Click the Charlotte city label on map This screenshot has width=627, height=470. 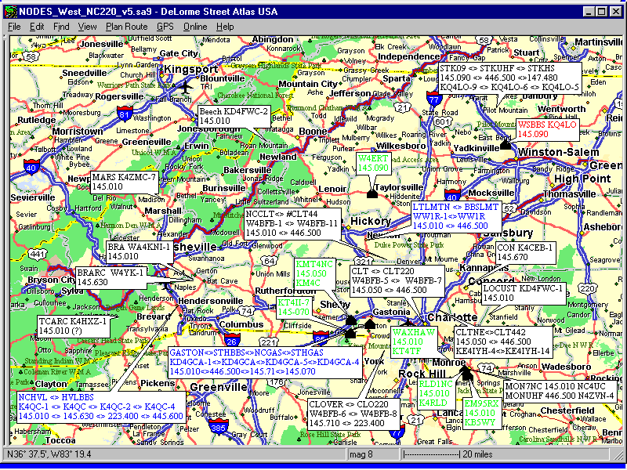[452, 318]
